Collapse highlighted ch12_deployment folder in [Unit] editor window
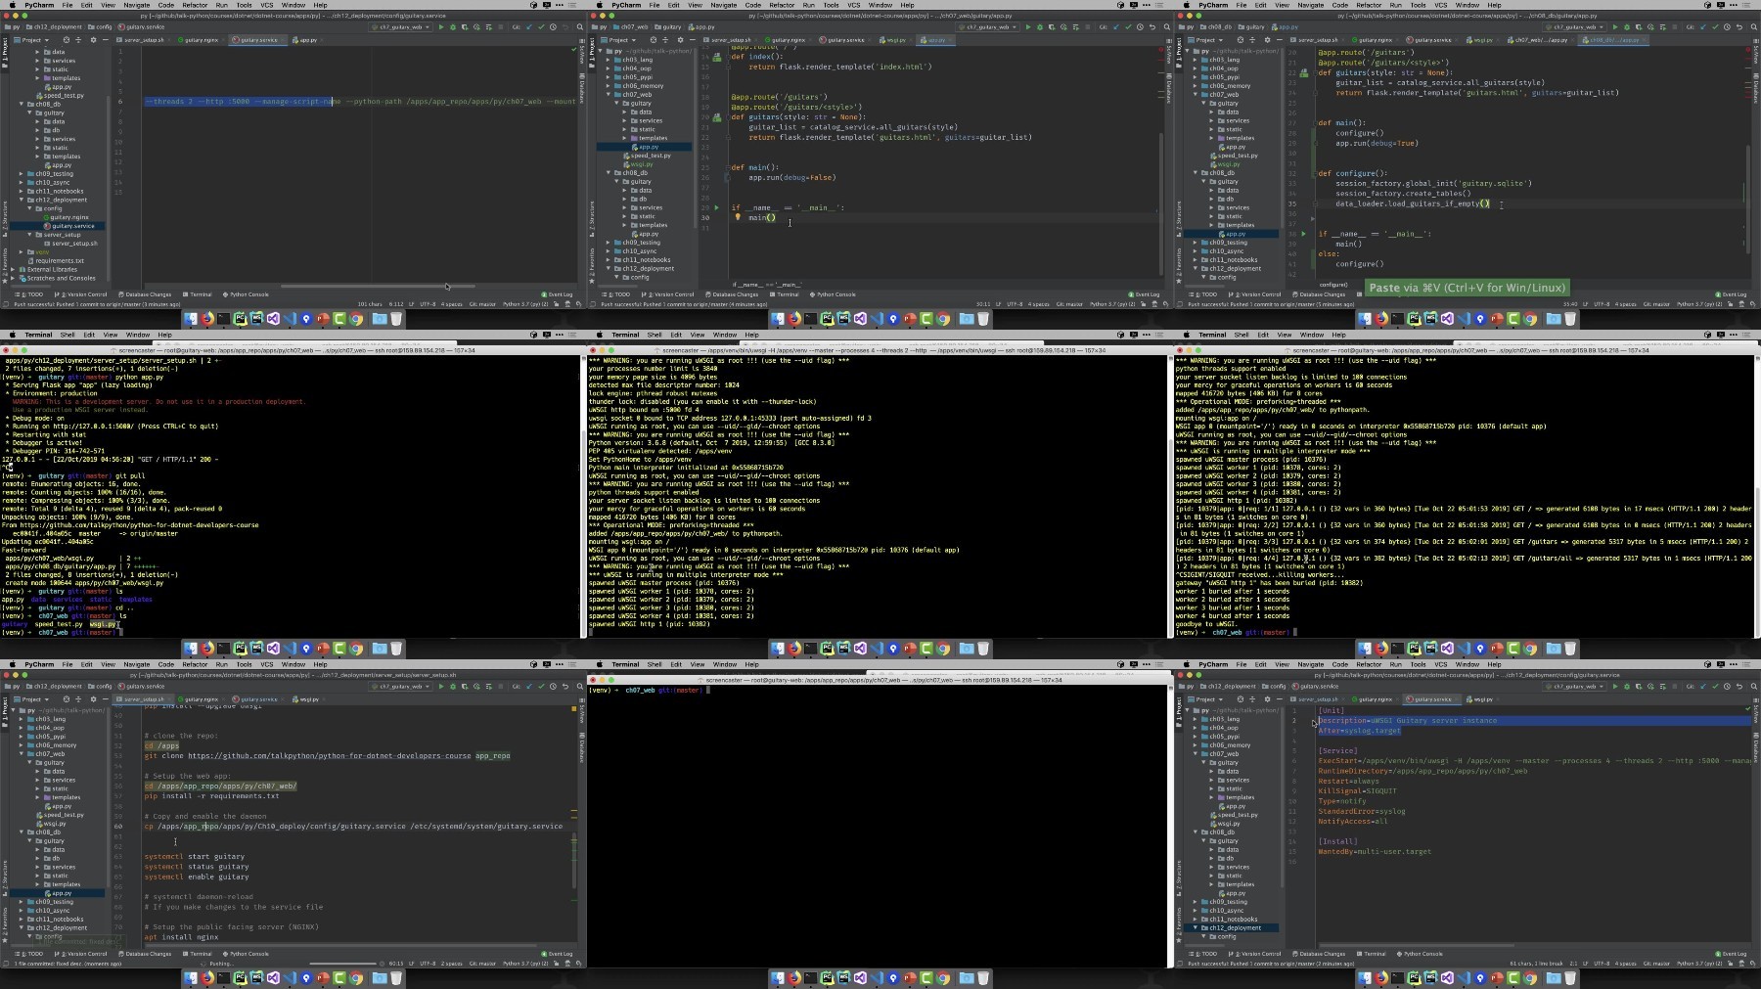 click(1195, 927)
